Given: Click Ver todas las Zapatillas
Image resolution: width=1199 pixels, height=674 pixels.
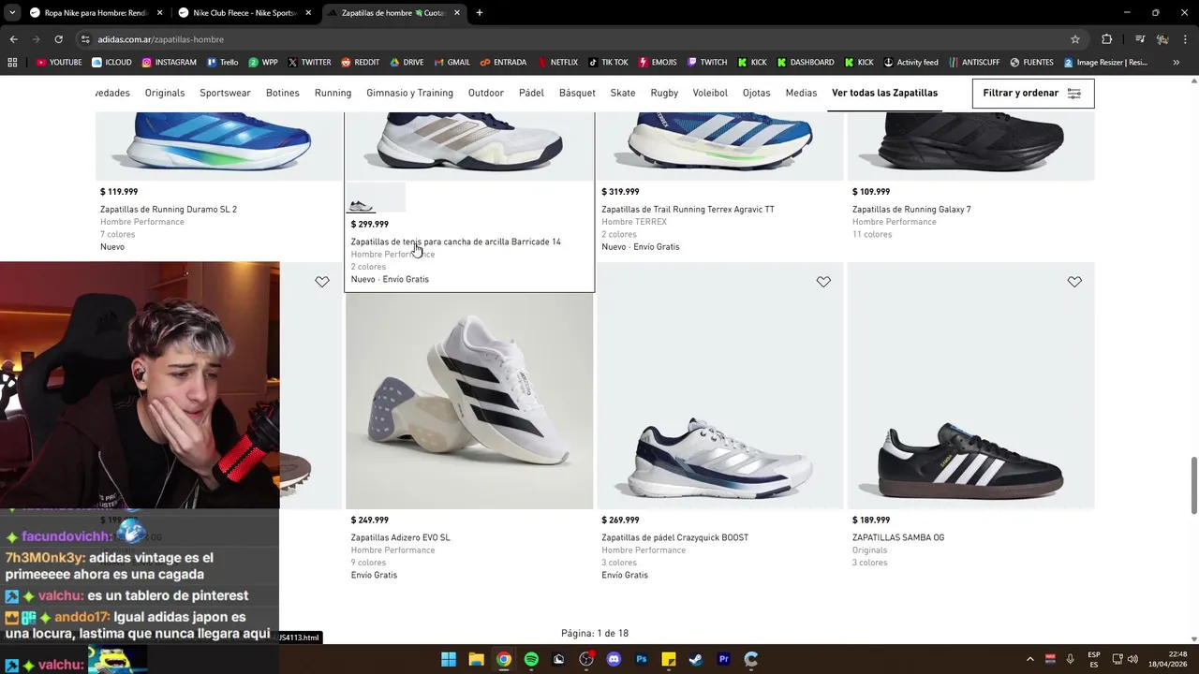Looking at the screenshot, I should coord(884,93).
